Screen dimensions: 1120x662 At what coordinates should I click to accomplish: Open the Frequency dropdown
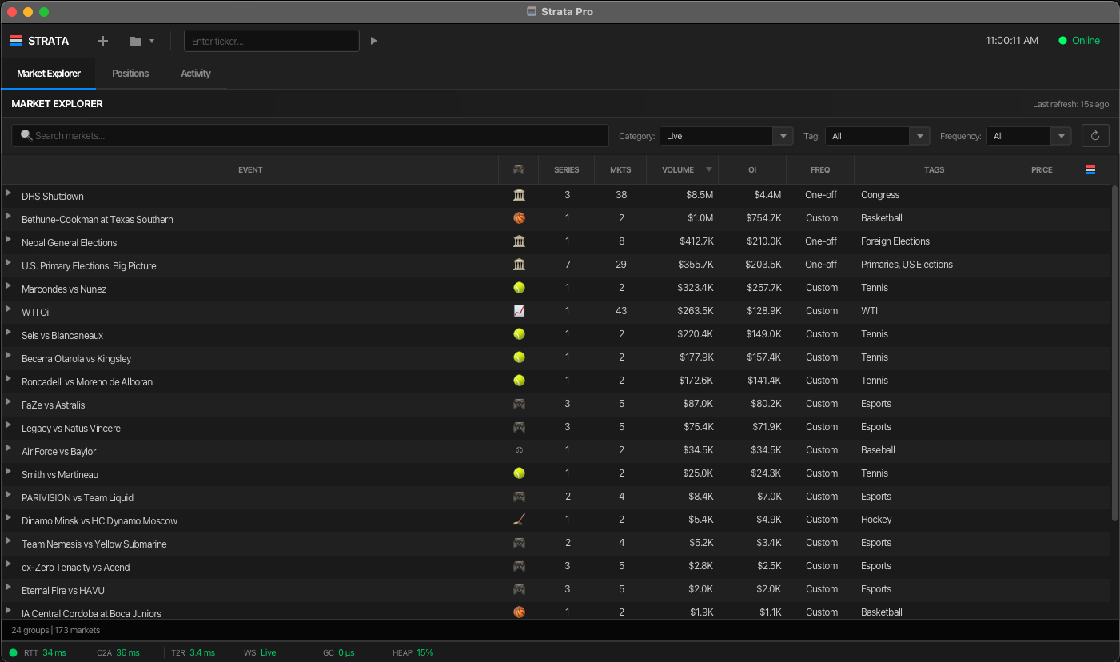click(1027, 136)
